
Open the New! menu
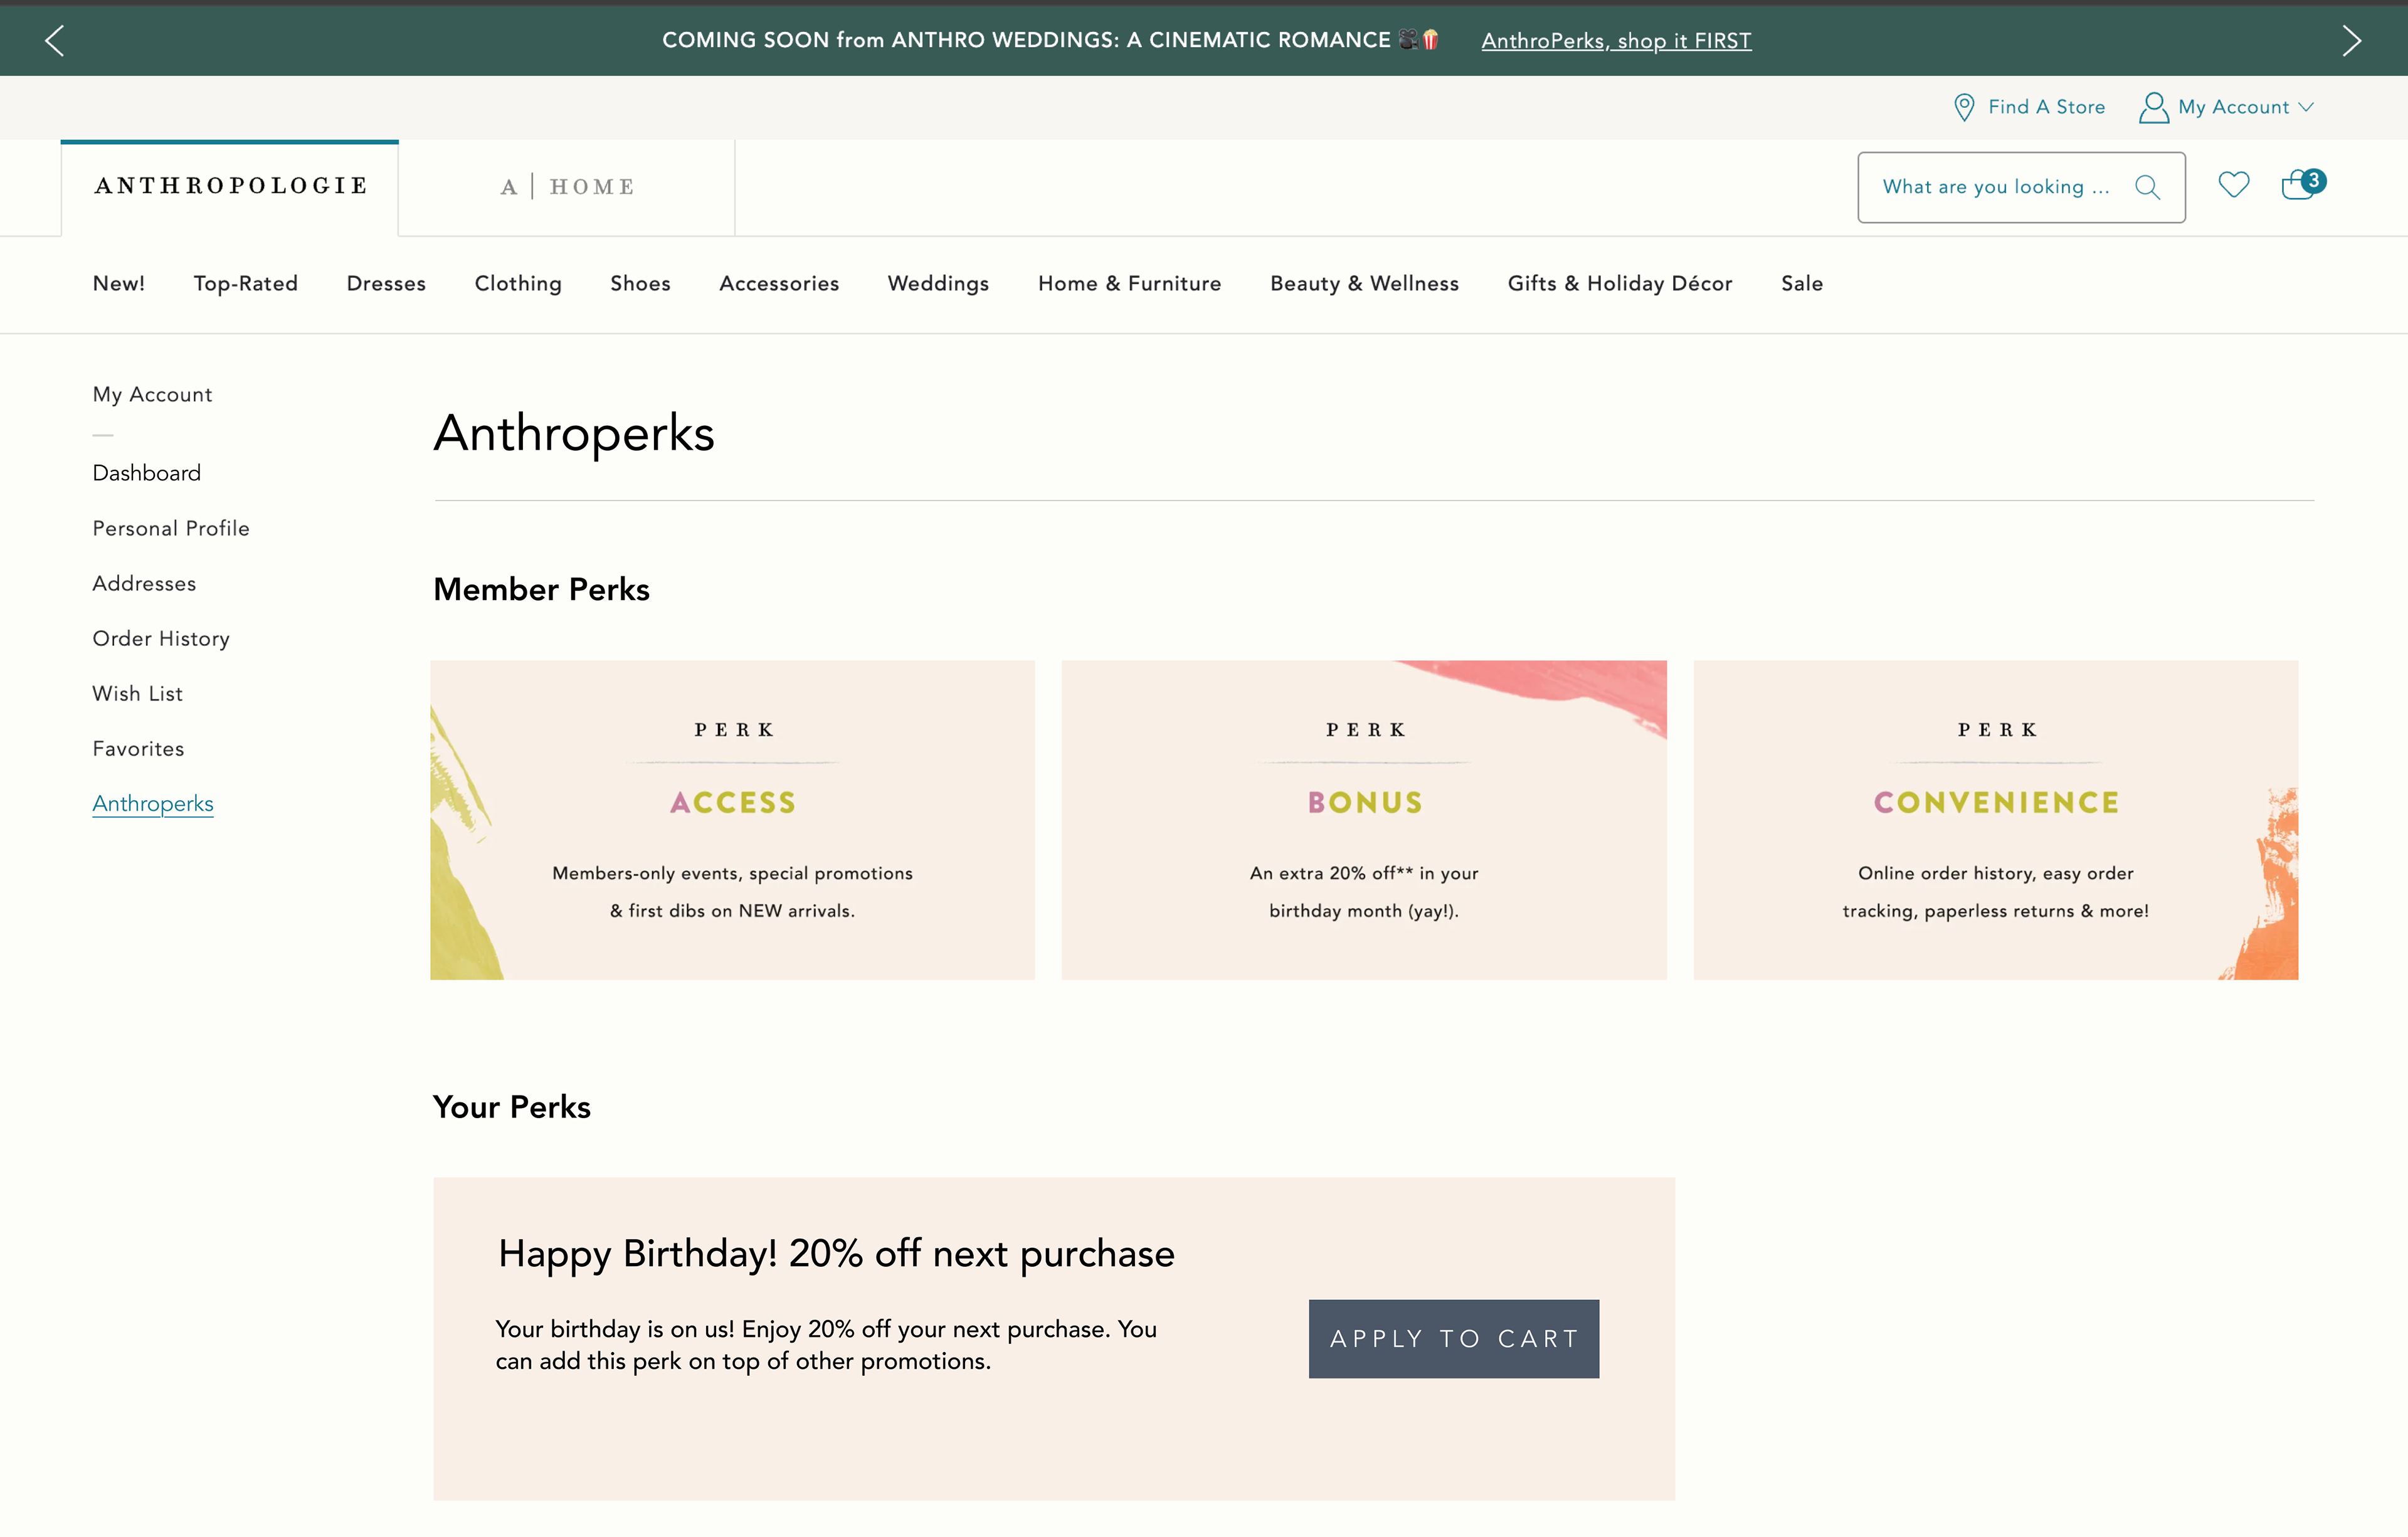[119, 284]
